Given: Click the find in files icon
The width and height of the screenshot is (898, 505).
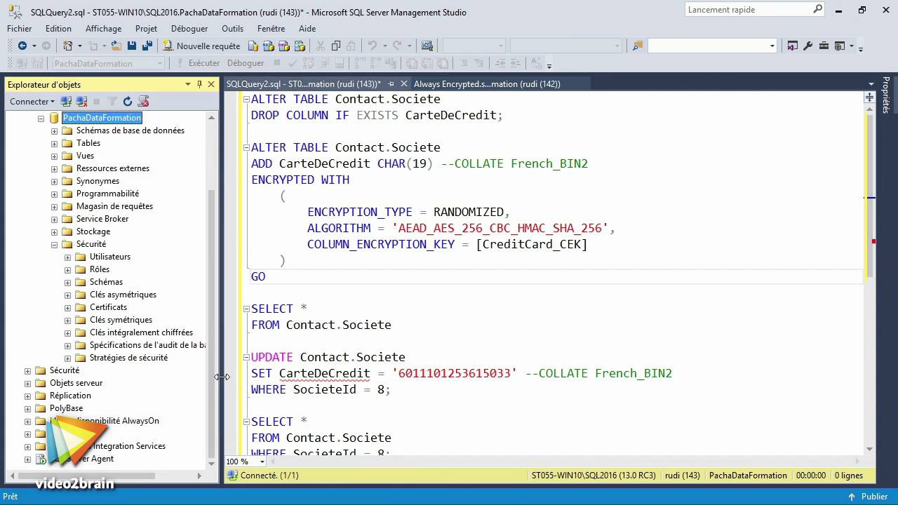Looking at the screenshot, I should pos(637,46).
